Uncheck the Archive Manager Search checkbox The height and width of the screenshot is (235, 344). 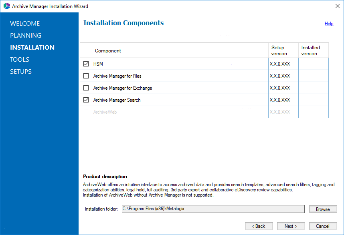point(86,100)
